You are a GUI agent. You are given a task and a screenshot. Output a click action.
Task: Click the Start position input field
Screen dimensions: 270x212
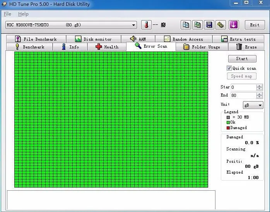[x=243, y=87]
